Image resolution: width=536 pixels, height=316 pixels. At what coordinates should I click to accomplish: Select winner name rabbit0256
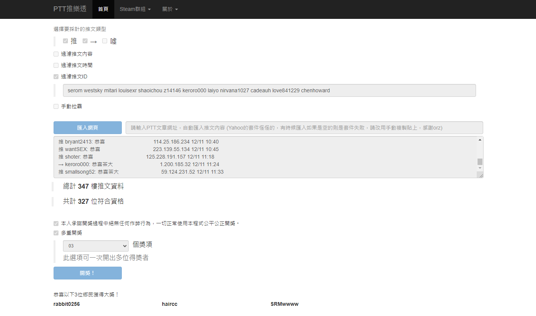pos(67,304)
